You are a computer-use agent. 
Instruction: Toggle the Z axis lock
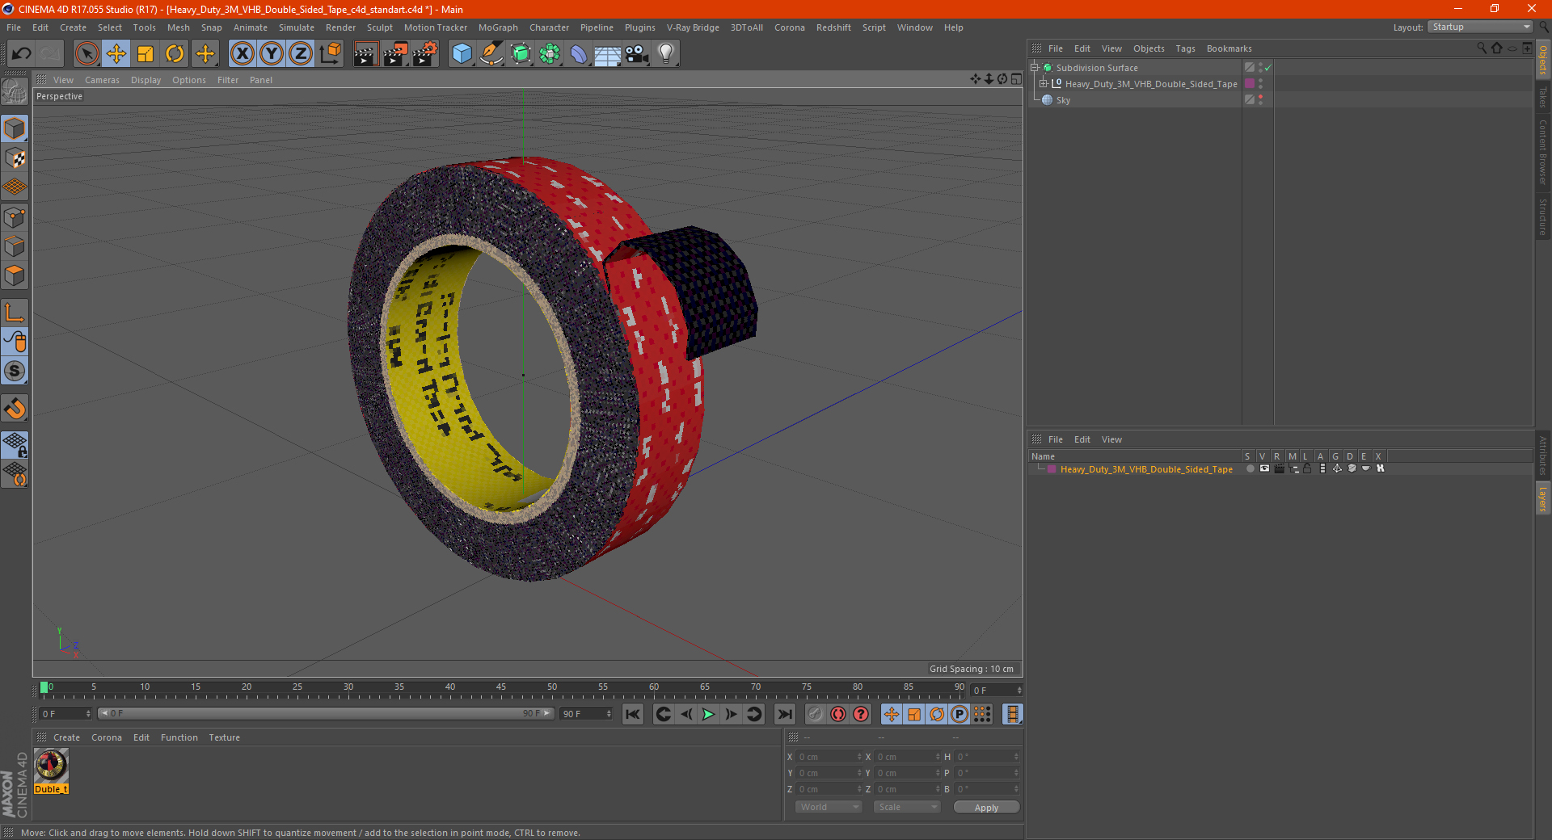point(301,54)
